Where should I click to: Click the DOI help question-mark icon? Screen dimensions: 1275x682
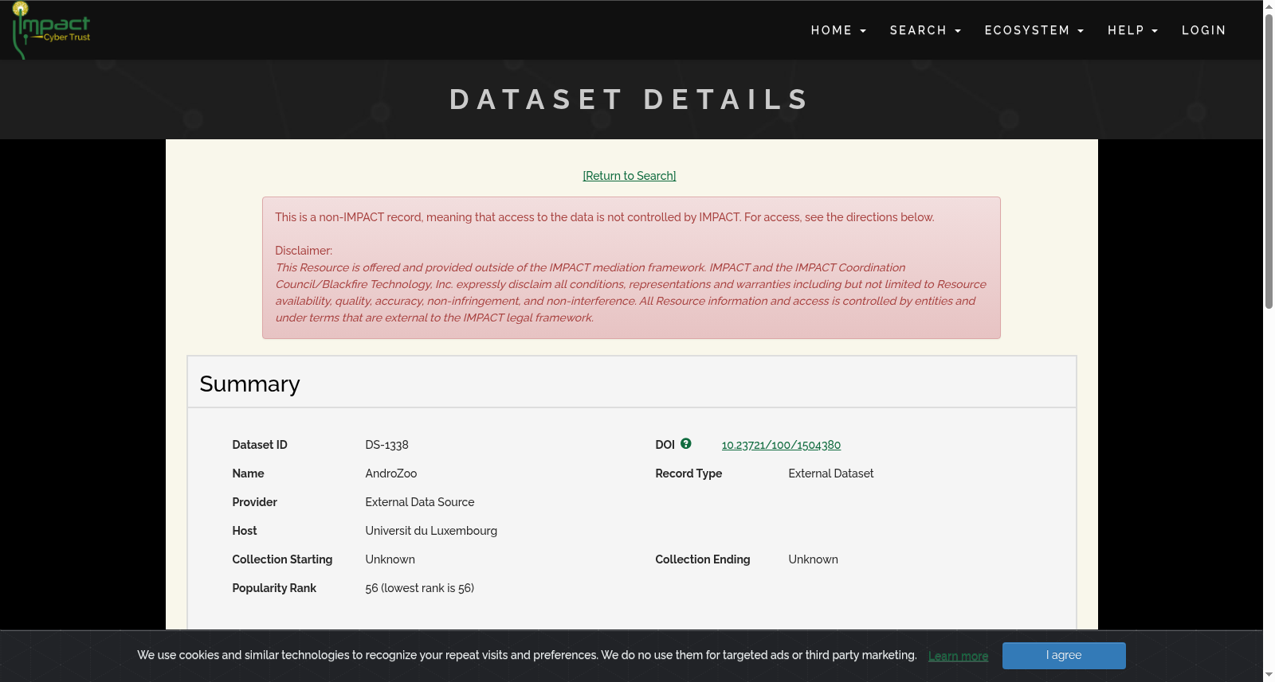click(x=686, y=444)
